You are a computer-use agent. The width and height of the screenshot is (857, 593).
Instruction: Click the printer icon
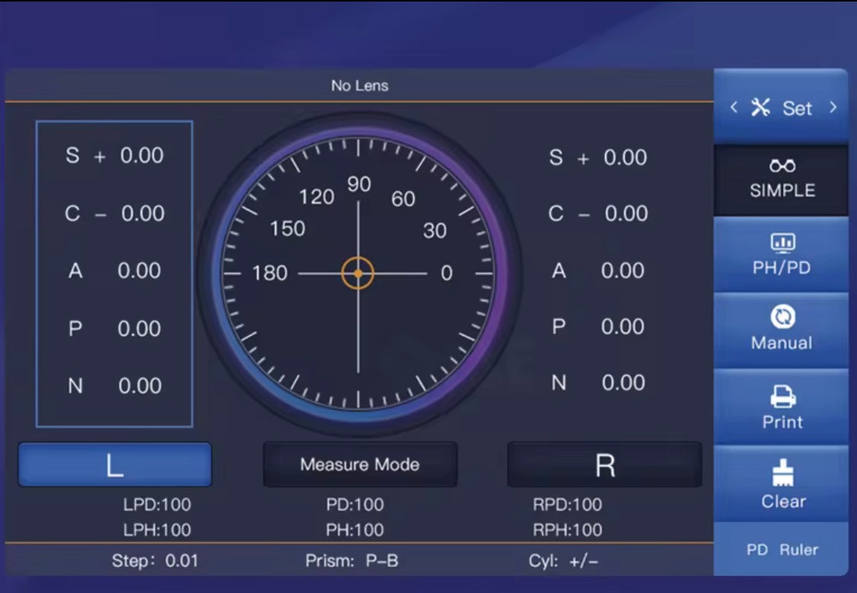point(782,397)
